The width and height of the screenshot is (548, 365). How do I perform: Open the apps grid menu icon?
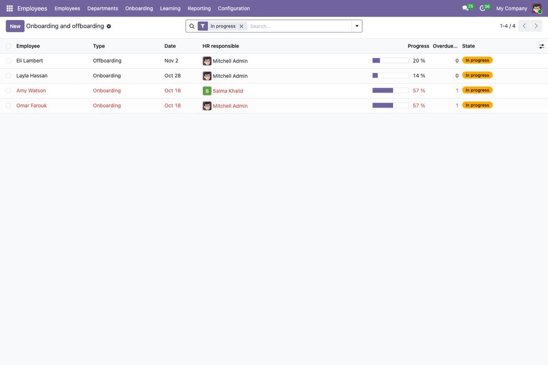10,8
